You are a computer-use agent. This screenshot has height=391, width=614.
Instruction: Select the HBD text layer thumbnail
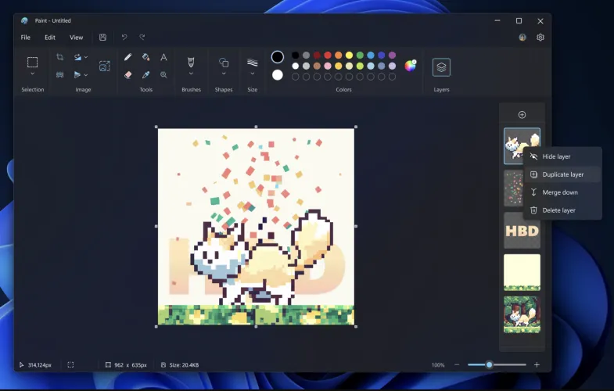pyautogui.click(x=522, y=230)
